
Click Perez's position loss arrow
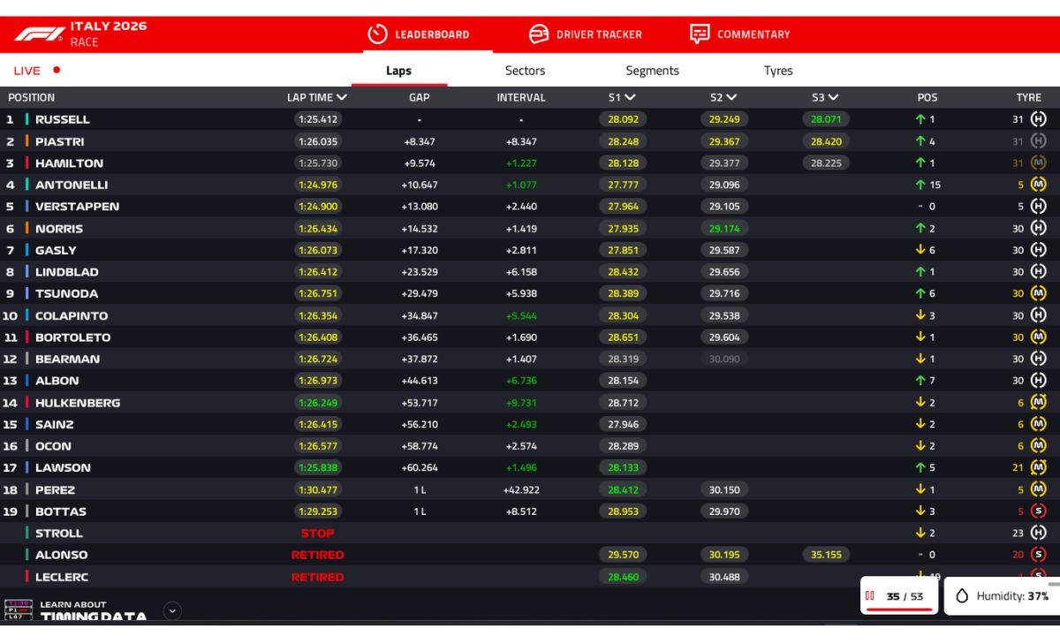coord(920,489)
